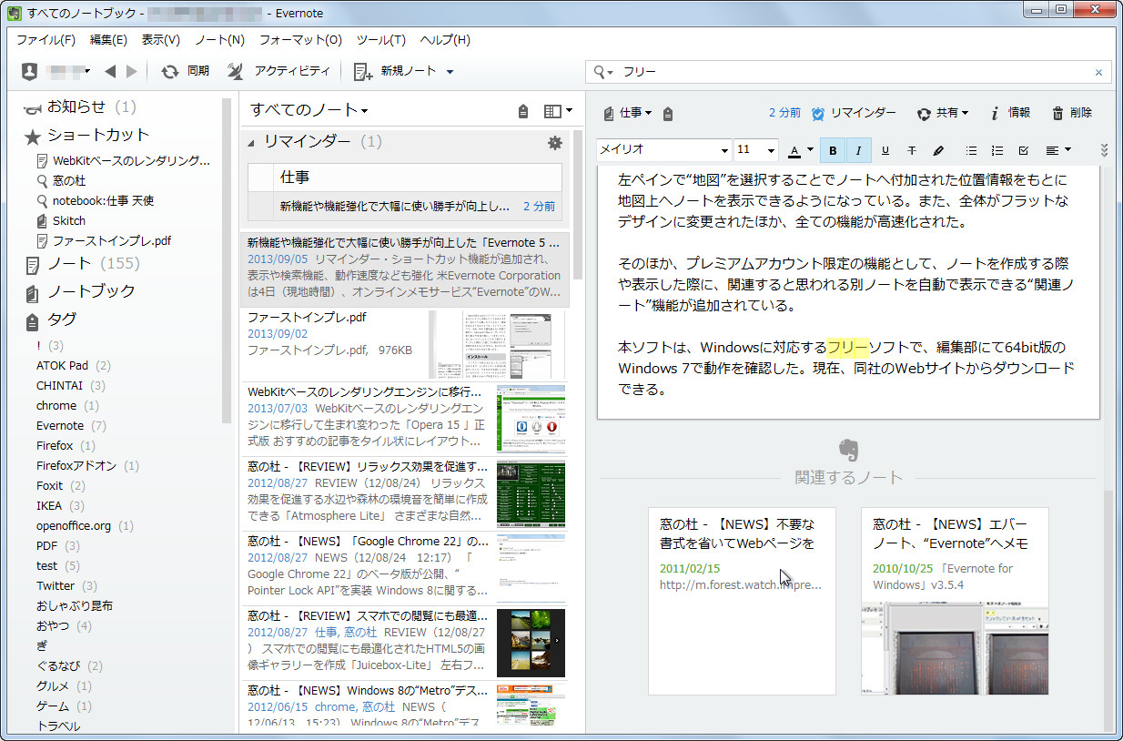Select the ファーストインプレ.pdf note in list

point(406,345)
